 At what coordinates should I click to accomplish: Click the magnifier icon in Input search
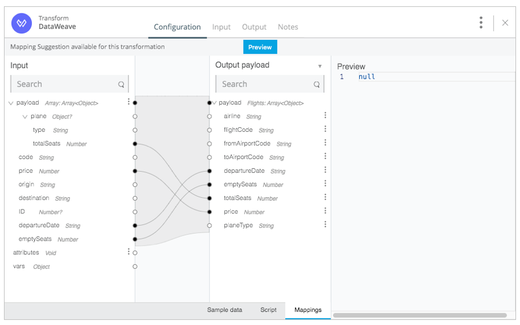point(121,84)
